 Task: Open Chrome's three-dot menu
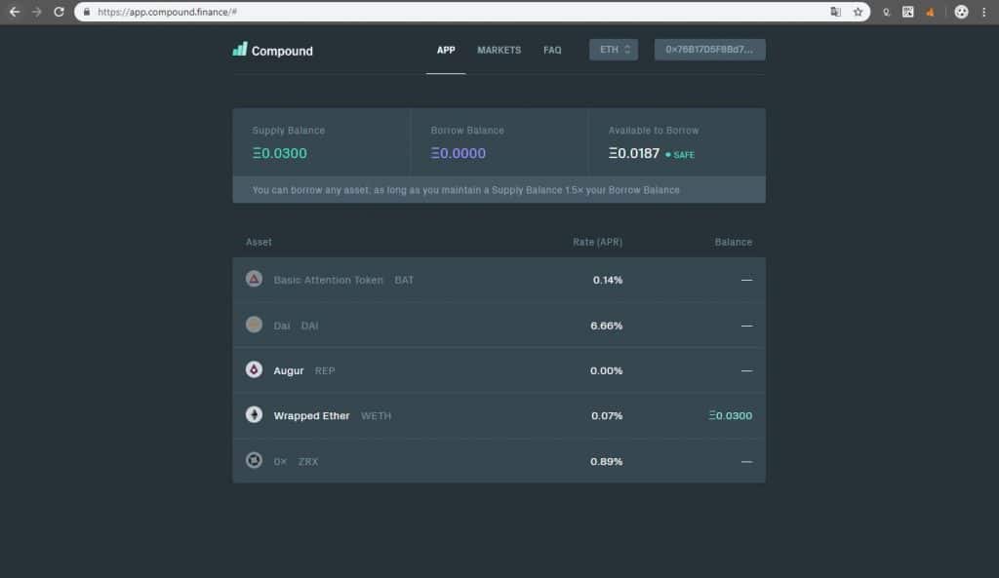tap(983, 12)
